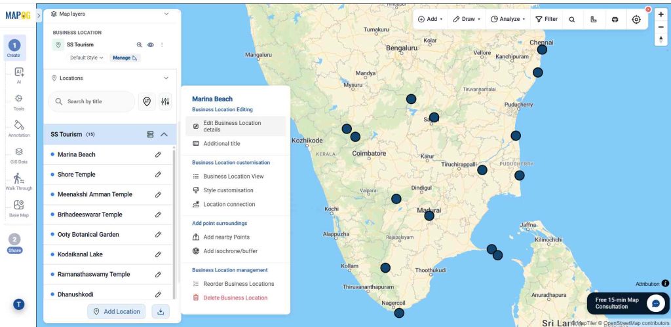This screenshot has height=327, width=671.
Task: Go to step 1 Create
Action: click(14, 48)
